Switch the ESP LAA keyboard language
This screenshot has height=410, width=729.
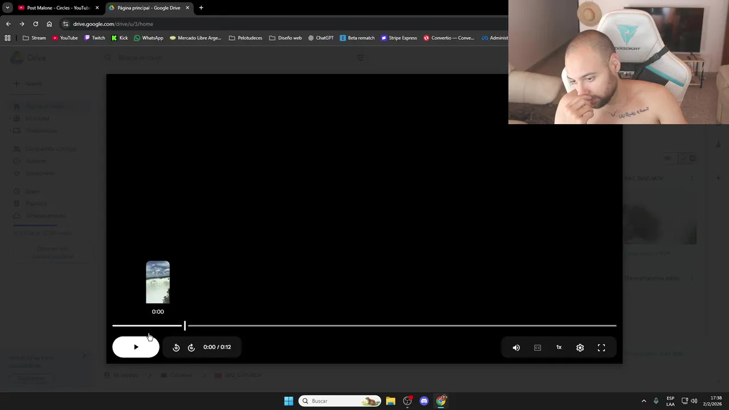pyautogui.click(x=670, y=401)
